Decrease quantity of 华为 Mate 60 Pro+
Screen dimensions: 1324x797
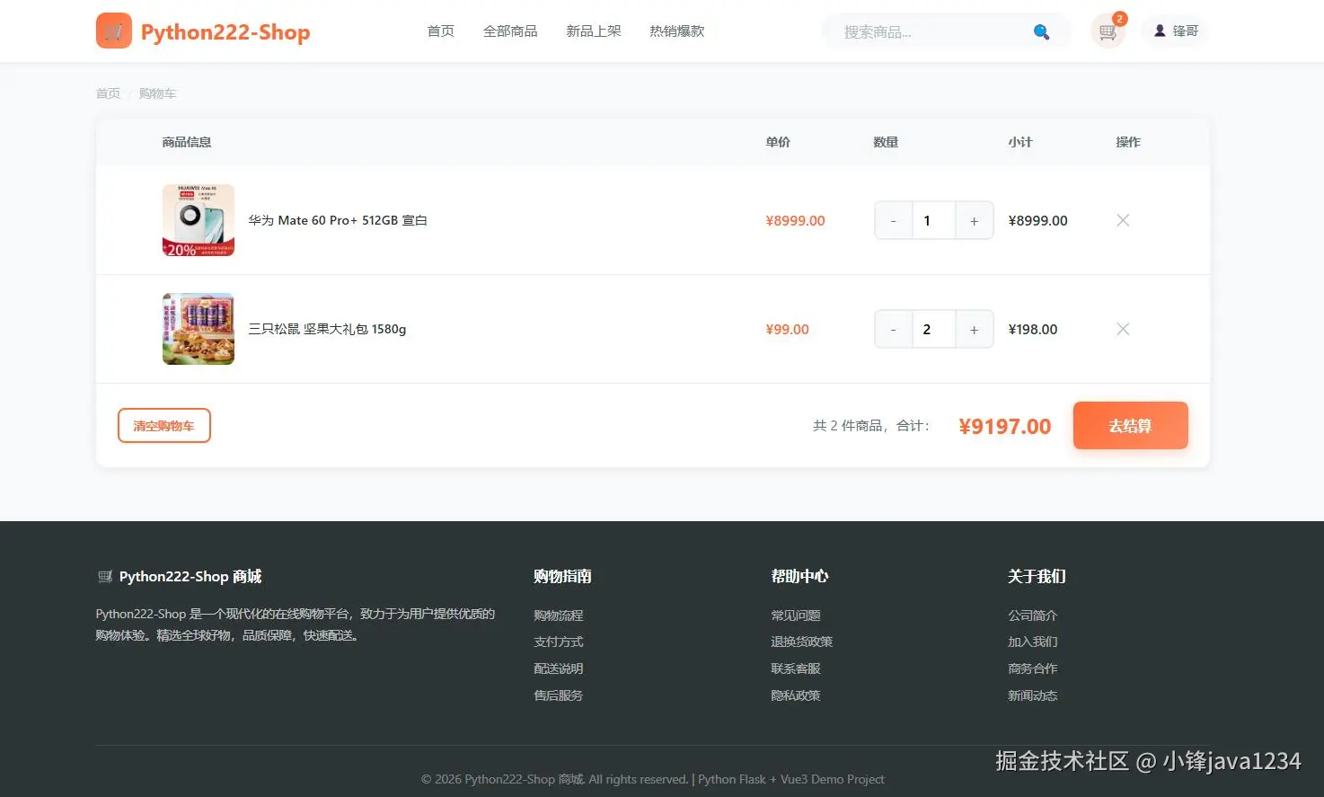coord(893,221)
